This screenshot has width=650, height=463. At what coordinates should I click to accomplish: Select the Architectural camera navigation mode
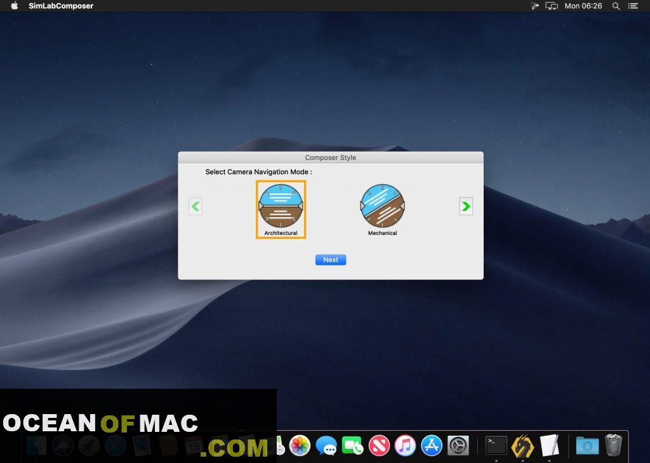281,210
